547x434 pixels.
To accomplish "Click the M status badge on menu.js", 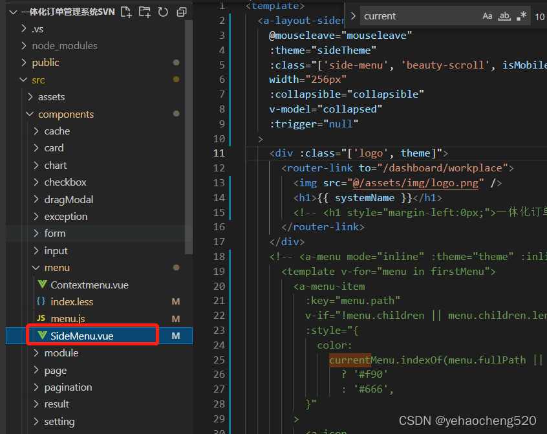I will 176,319.
